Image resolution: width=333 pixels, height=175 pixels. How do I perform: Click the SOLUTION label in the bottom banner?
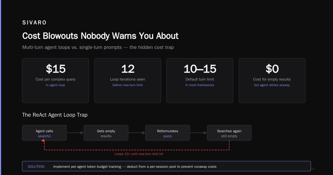coord(36,167)
